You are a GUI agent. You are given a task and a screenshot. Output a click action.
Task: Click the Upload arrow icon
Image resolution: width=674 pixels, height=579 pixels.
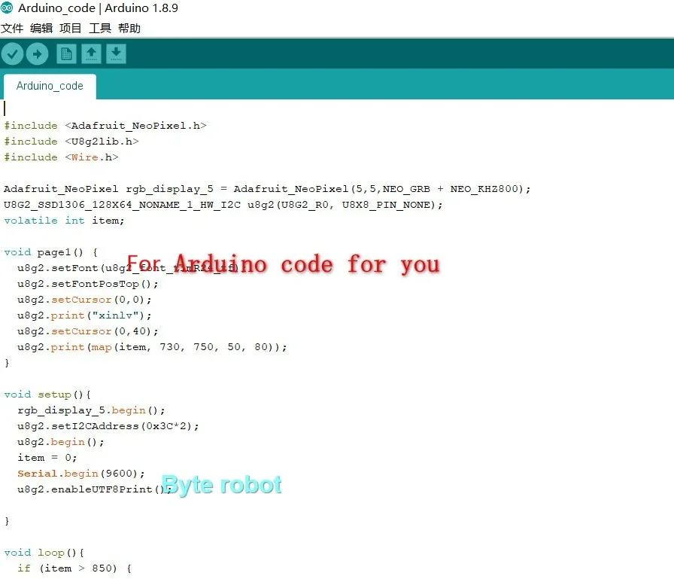point(38,54)
